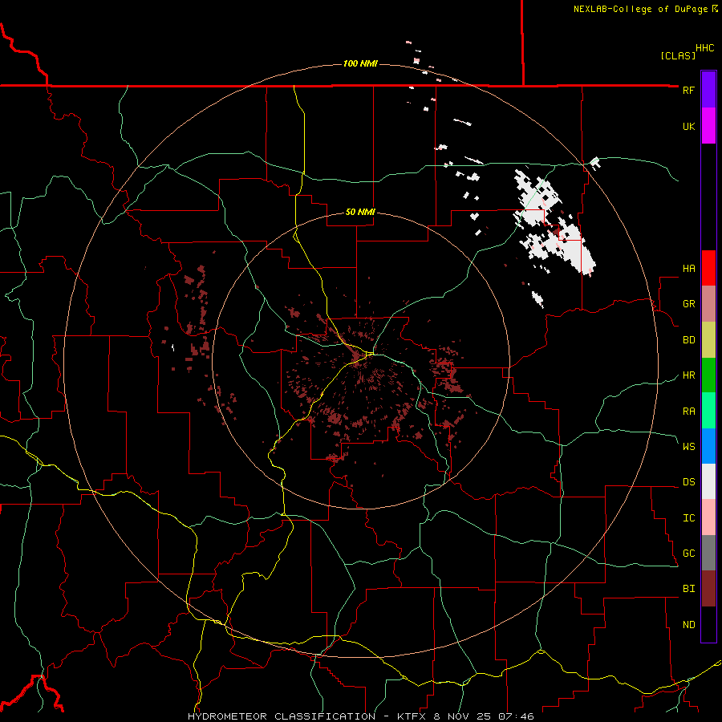The image size is (722, 722).
Task: Click the WS blue legend swatch
Action: (708, 446)
